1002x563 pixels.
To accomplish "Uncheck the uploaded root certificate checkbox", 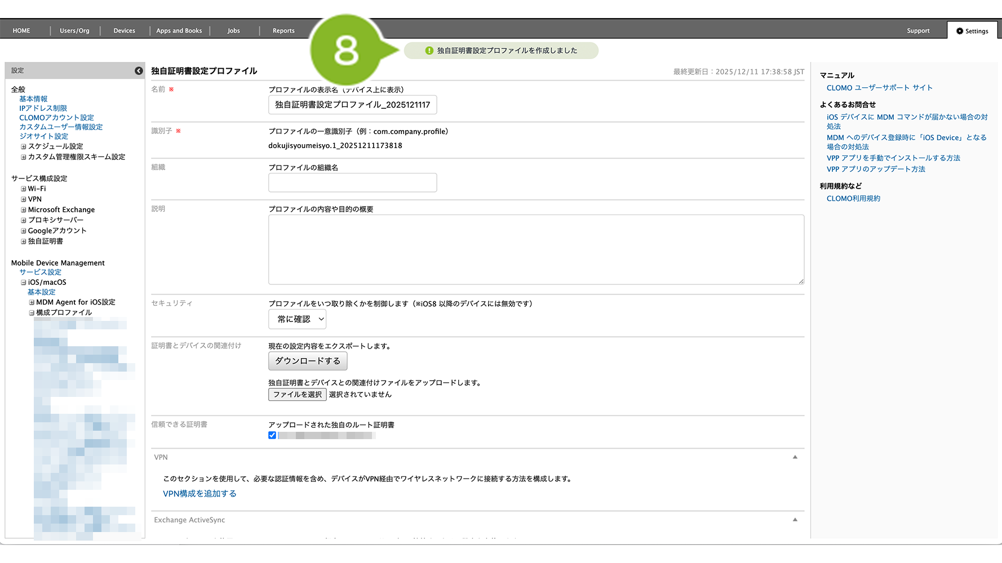I will tap(272, 435).
